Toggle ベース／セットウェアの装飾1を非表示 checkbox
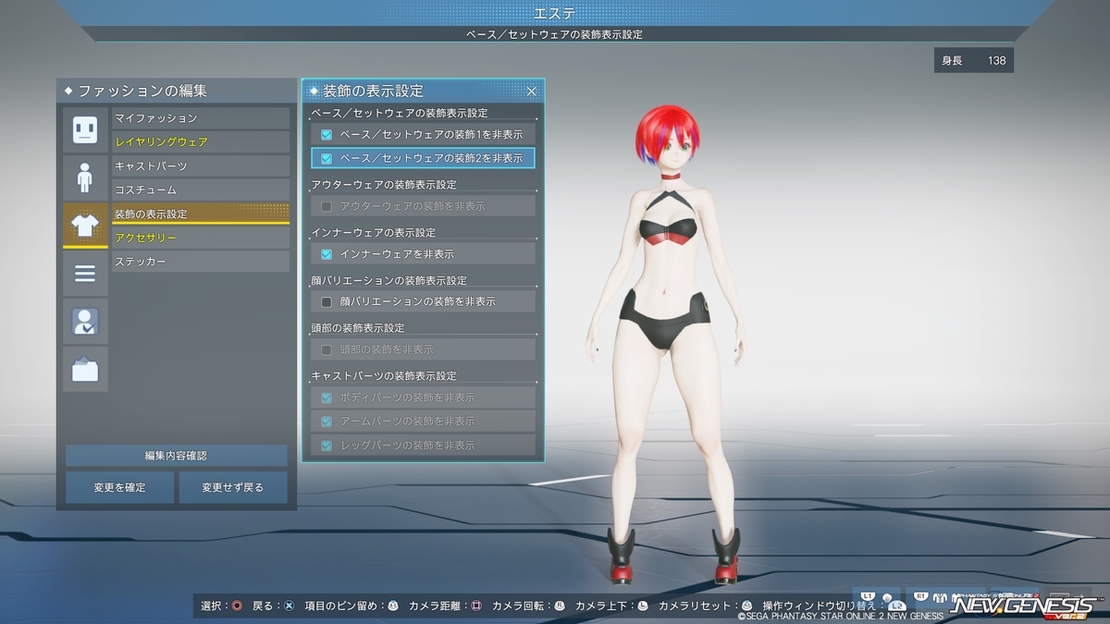 [x=326, y=135]
